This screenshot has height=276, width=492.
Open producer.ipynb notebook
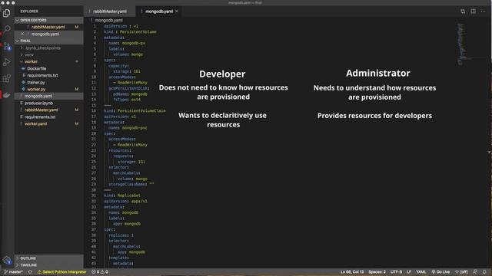tap(38, 103)
